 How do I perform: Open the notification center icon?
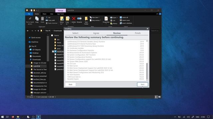pyautogui.click(x=208, y=117)
